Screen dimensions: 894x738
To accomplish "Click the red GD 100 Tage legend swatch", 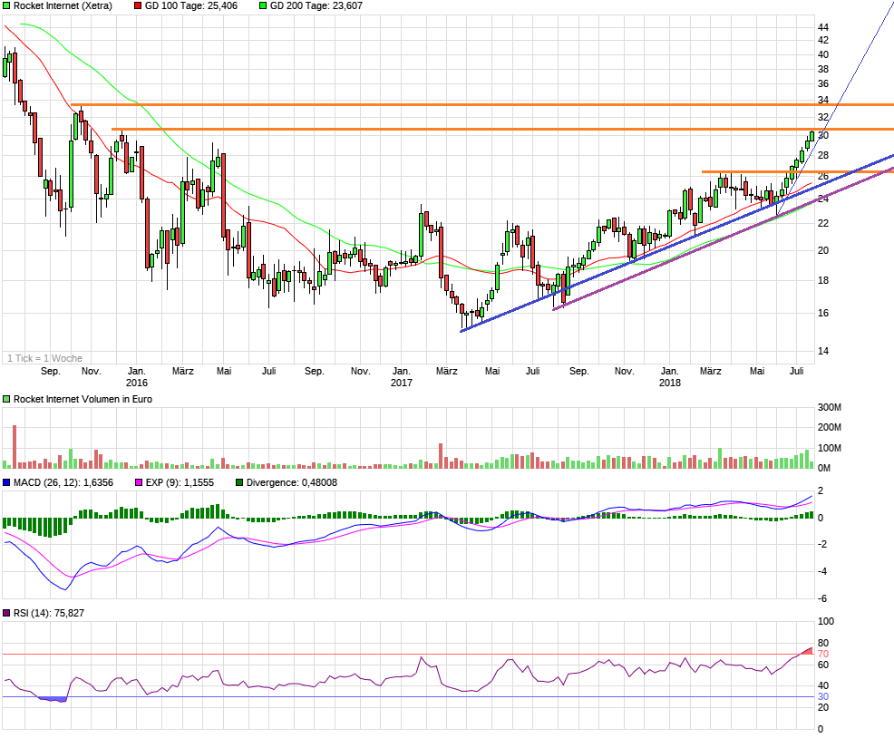I will click(138, 5).
